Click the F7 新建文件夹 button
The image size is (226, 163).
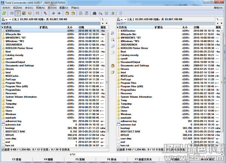click(143, 159)
